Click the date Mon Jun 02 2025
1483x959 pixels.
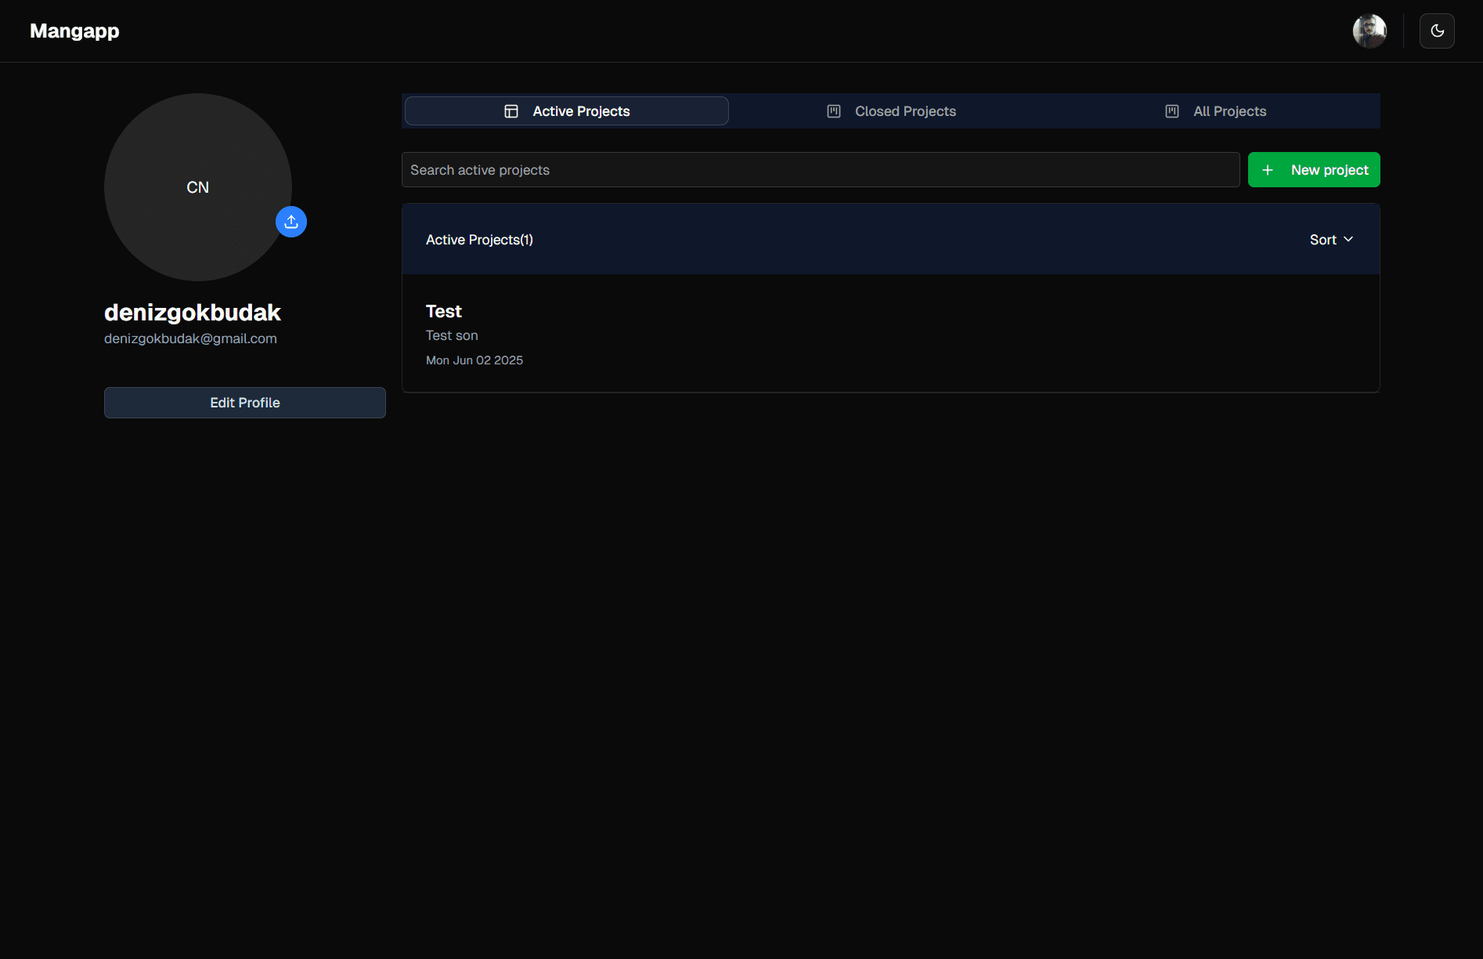pyautogui.click(x=474, y=360)
